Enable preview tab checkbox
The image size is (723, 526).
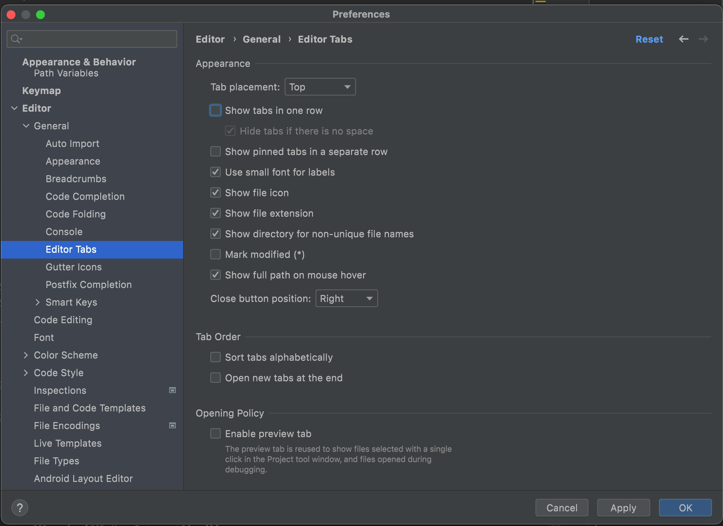point(216,434)
